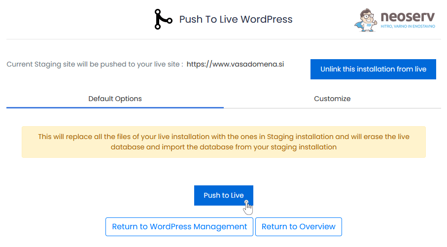The width and height of the screenshot is (447, 247).
Task: Click the git branch staging icon
Action: (163, 19)
